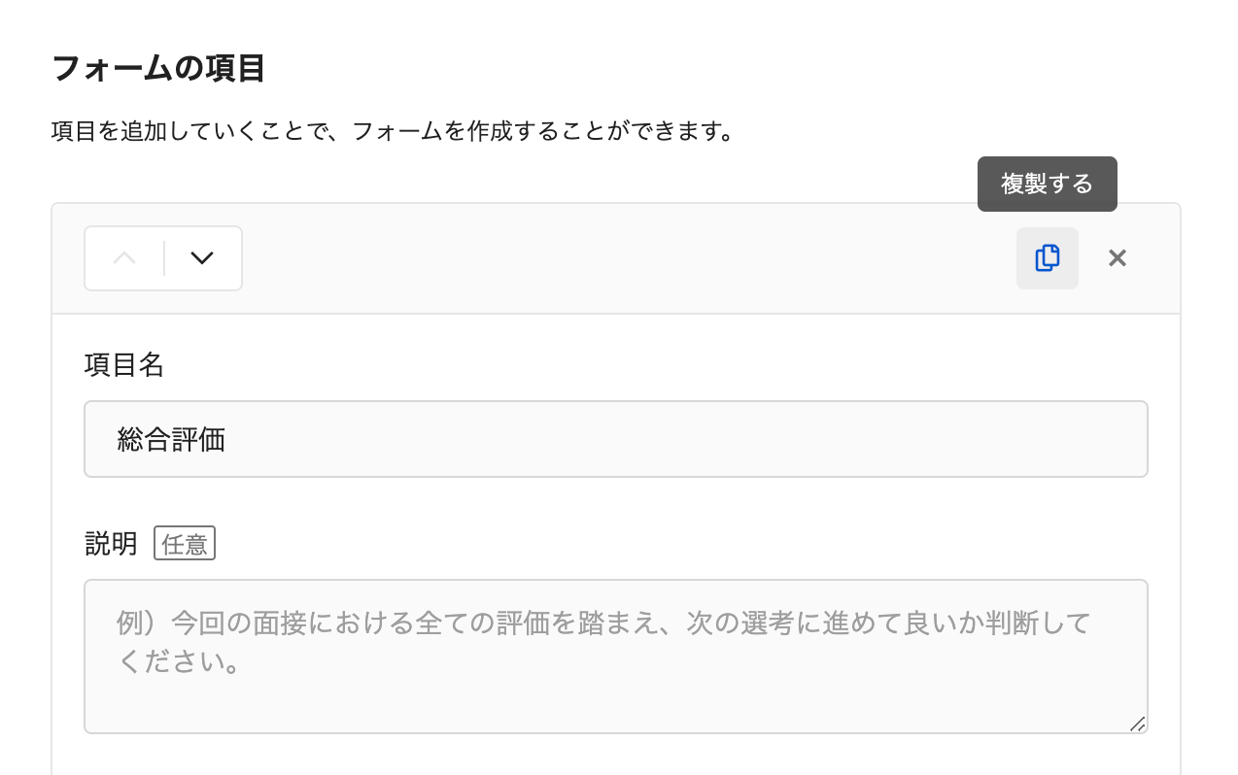Click the second placeholder line ください。
Screen dimensions: 1238x775
(178, 664)
